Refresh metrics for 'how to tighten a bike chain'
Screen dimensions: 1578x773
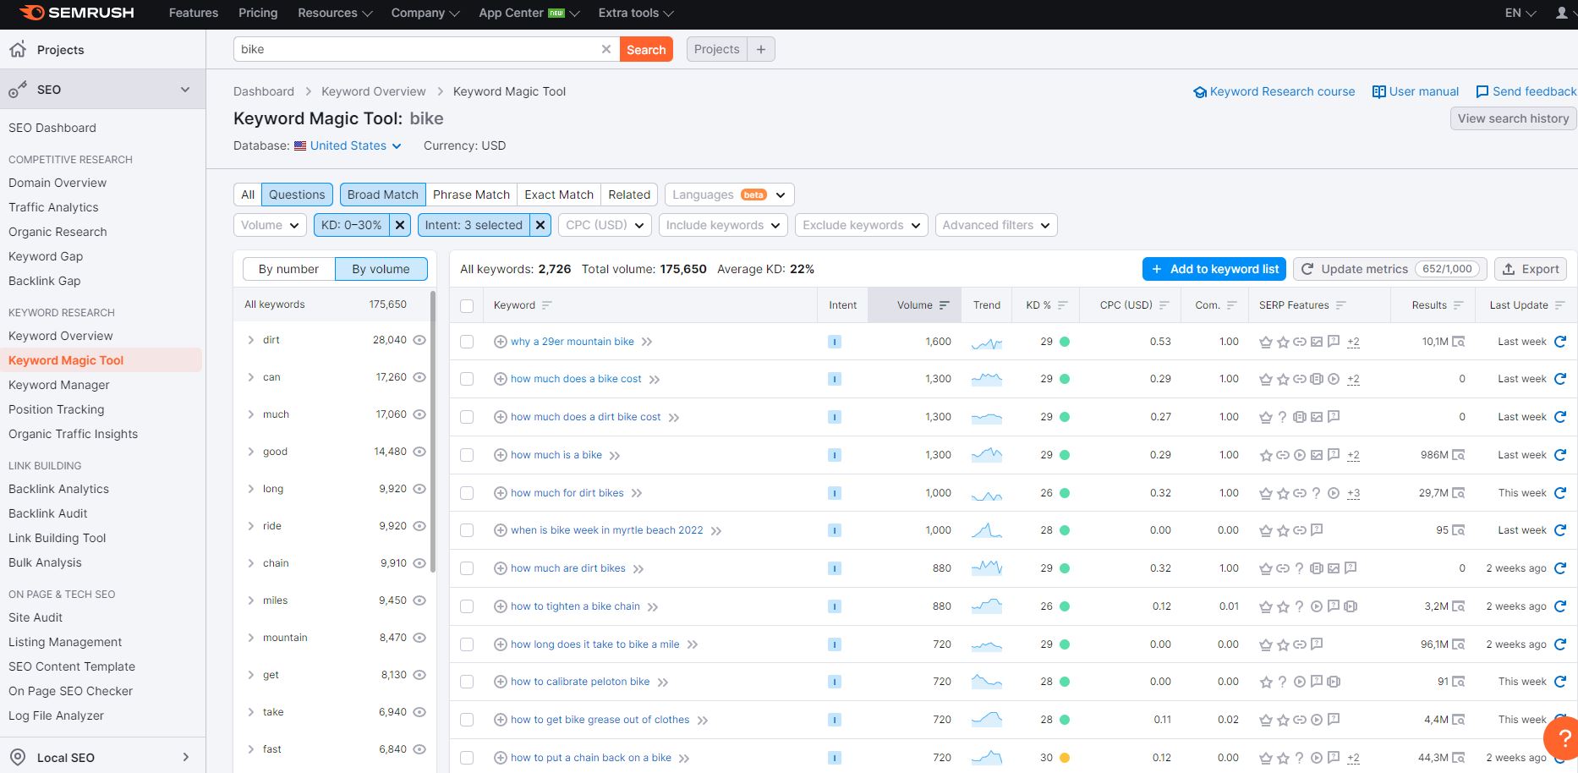point(1560,606)
